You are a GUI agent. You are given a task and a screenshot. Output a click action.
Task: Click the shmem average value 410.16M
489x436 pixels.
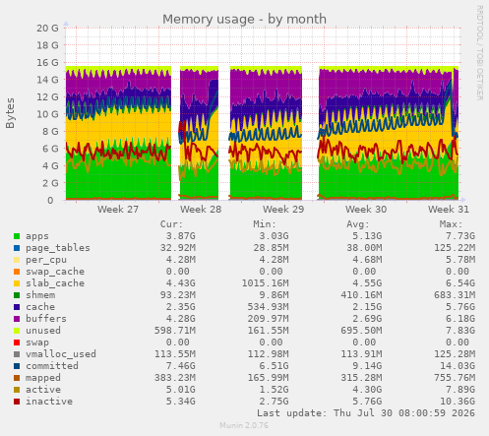361,295
